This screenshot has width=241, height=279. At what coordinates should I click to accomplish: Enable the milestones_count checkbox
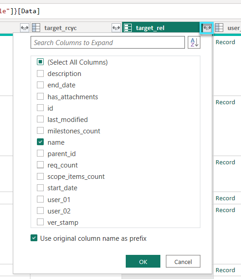click(x=40, y=131)
